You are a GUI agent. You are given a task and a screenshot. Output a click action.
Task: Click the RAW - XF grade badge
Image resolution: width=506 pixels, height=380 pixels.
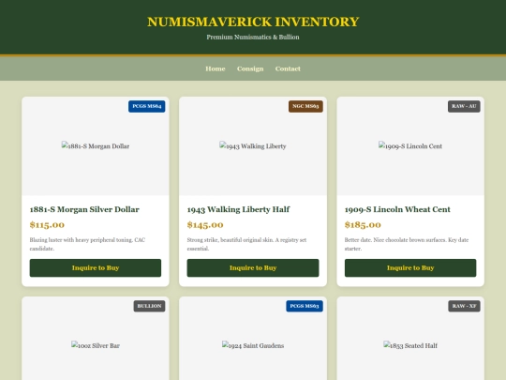[464, 306]
